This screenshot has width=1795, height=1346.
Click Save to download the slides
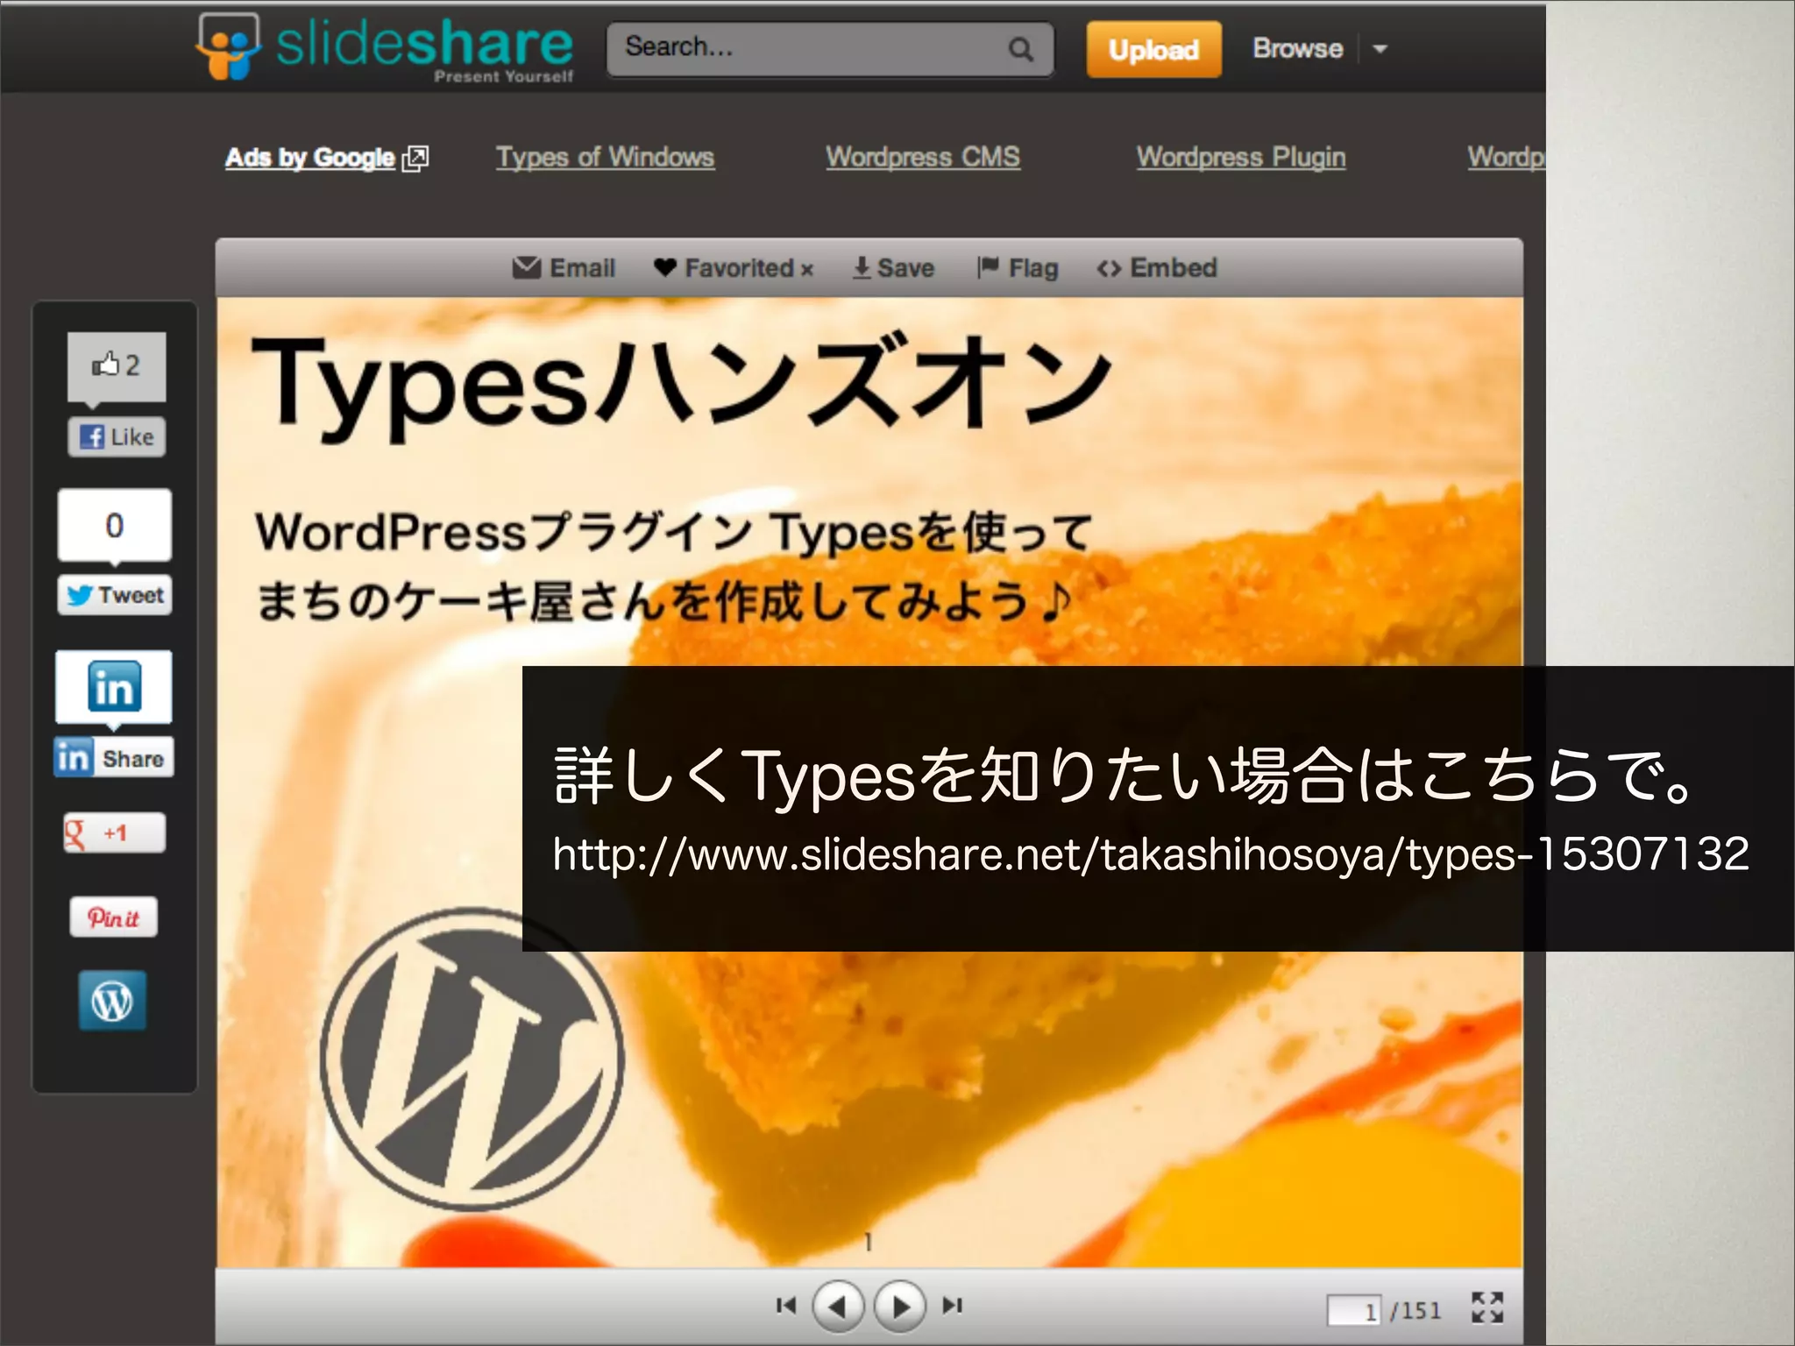pos(894,267)
